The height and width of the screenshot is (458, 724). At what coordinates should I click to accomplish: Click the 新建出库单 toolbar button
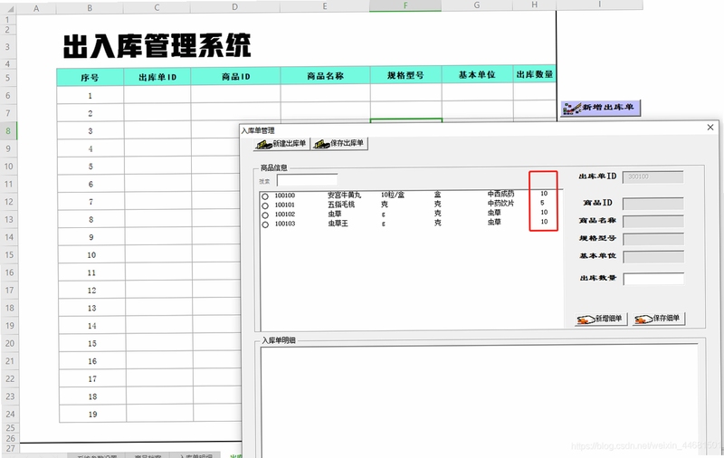(281, 144)
